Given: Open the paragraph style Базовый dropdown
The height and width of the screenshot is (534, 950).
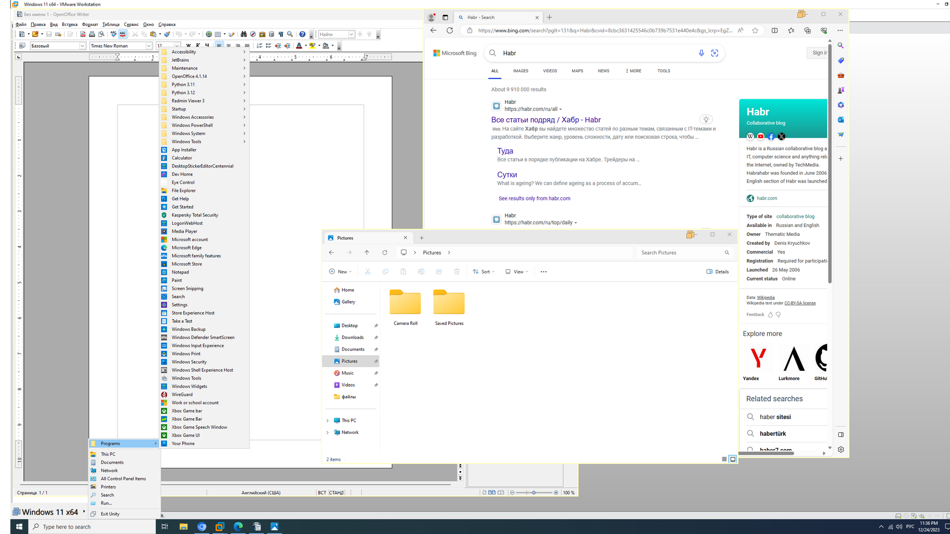Looking at the screenshot, I should (83, 46).
